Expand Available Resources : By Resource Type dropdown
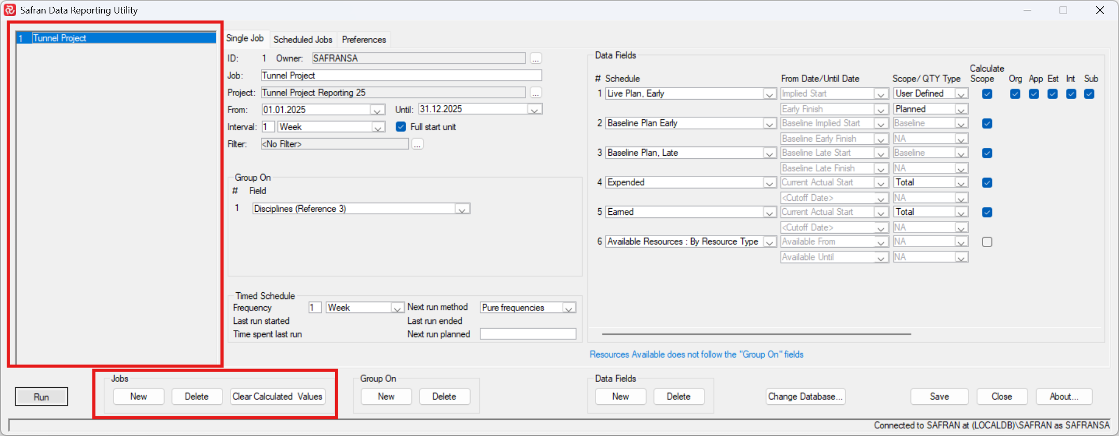 770,242
